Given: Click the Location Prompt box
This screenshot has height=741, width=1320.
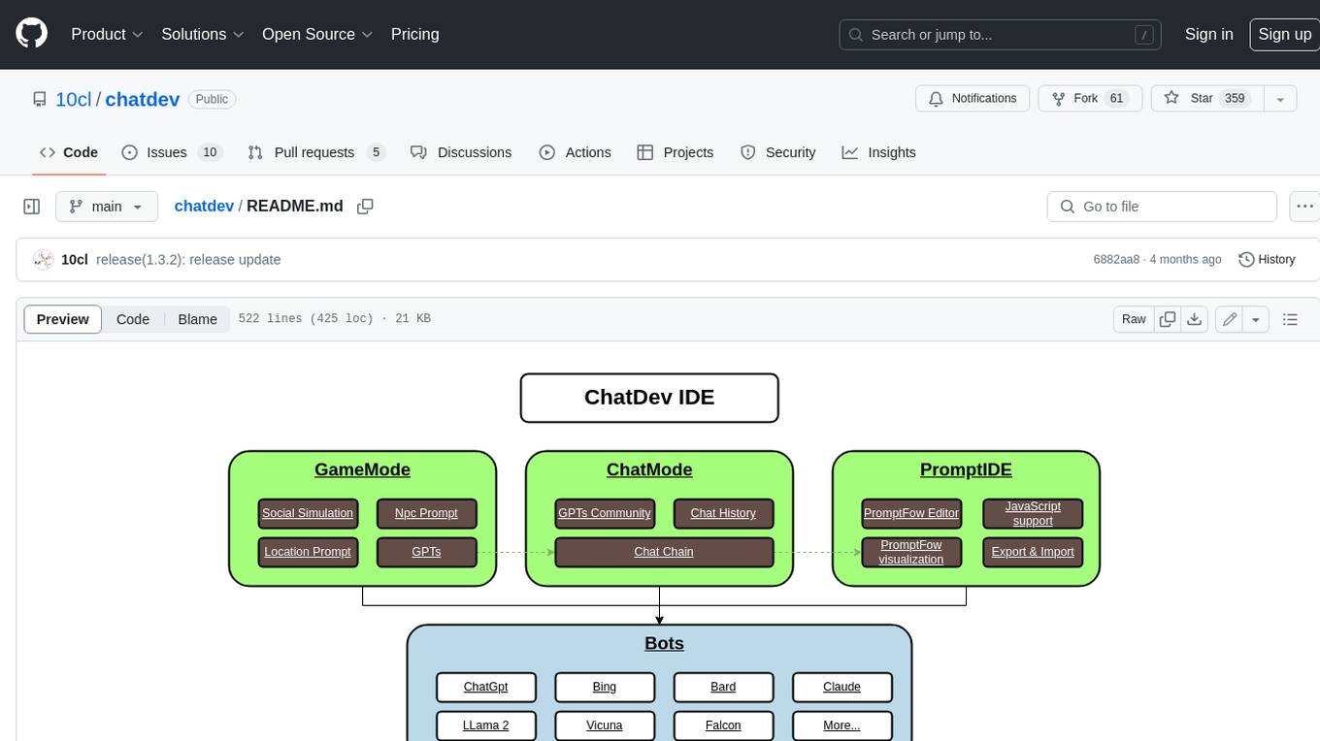Looking at the screenshot, I should point(308,552).
